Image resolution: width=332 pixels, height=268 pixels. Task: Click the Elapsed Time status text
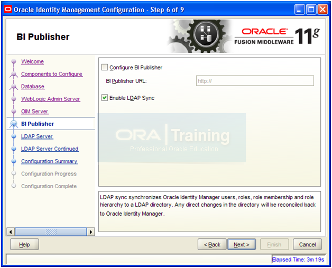(x=298, y=260)
